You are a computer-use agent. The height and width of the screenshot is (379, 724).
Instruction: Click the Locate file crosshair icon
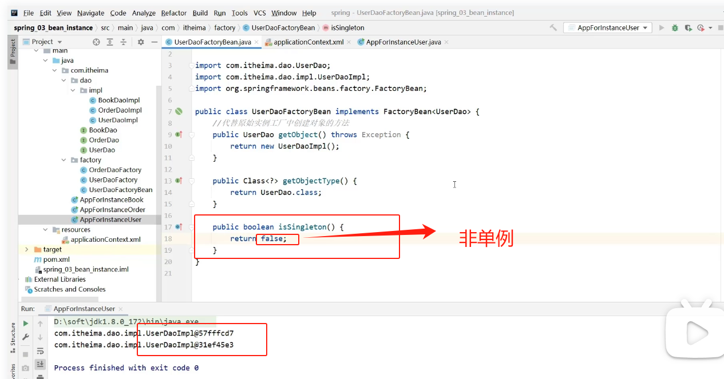point(96,42)
